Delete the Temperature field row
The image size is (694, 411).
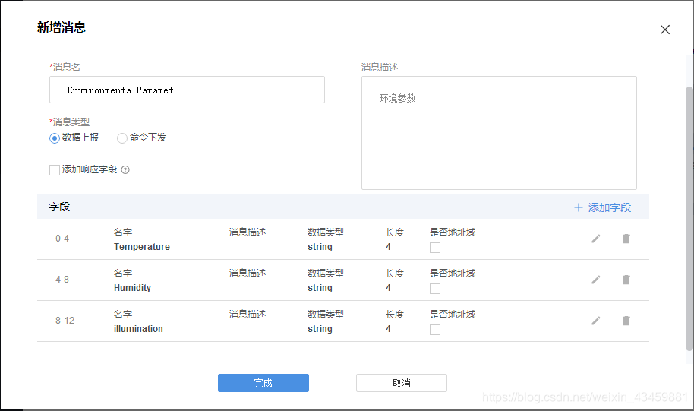point(626,239)
